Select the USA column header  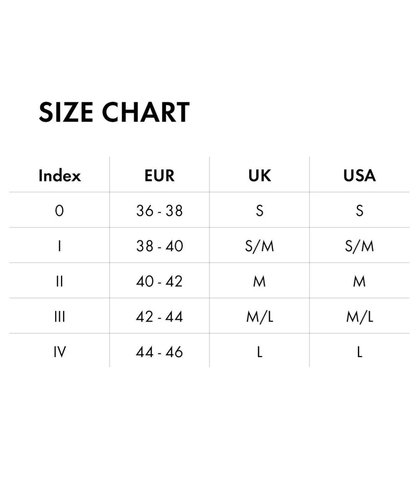359,176
